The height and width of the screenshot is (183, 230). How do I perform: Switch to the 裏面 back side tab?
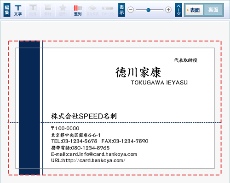coord(213,10)
